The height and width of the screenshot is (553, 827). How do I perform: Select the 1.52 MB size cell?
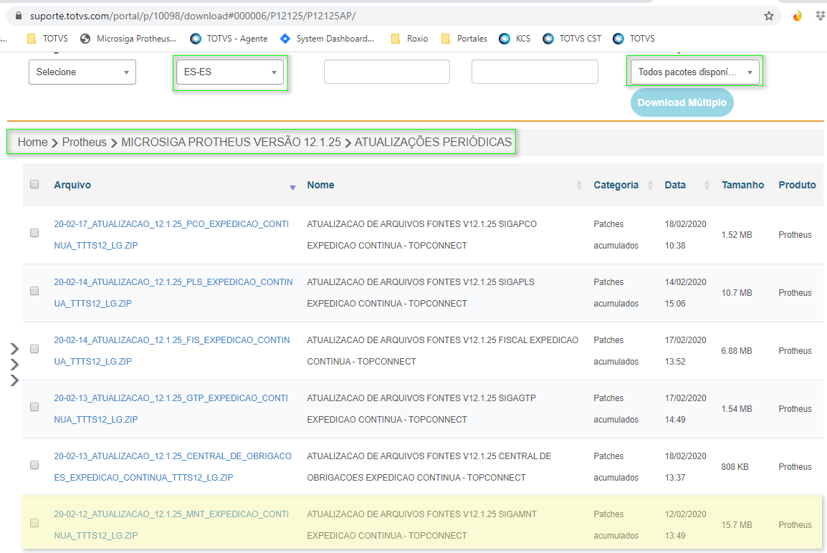(737, 235)
